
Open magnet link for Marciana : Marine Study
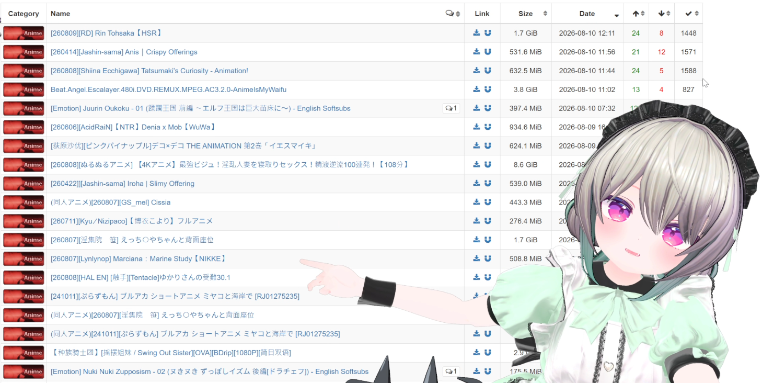(x=488, y=258)
